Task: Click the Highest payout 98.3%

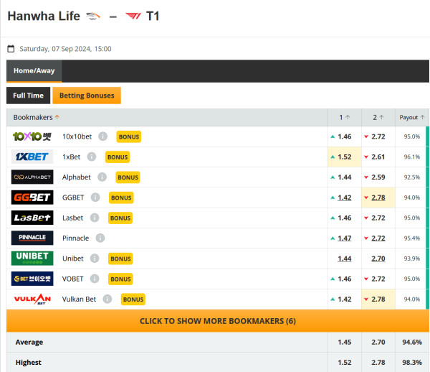Action: [x=412, y=363]
